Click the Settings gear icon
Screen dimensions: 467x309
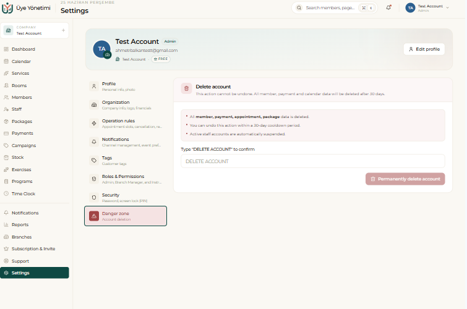click(6, 273)
